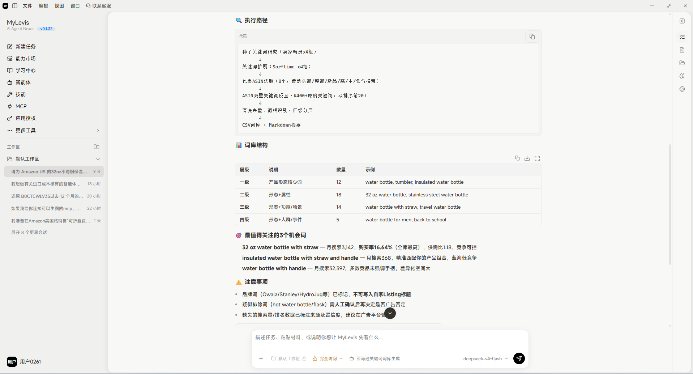Toggle the sidebar panel icon in title bar
The image size is (693, 374).
click(15, 6)
